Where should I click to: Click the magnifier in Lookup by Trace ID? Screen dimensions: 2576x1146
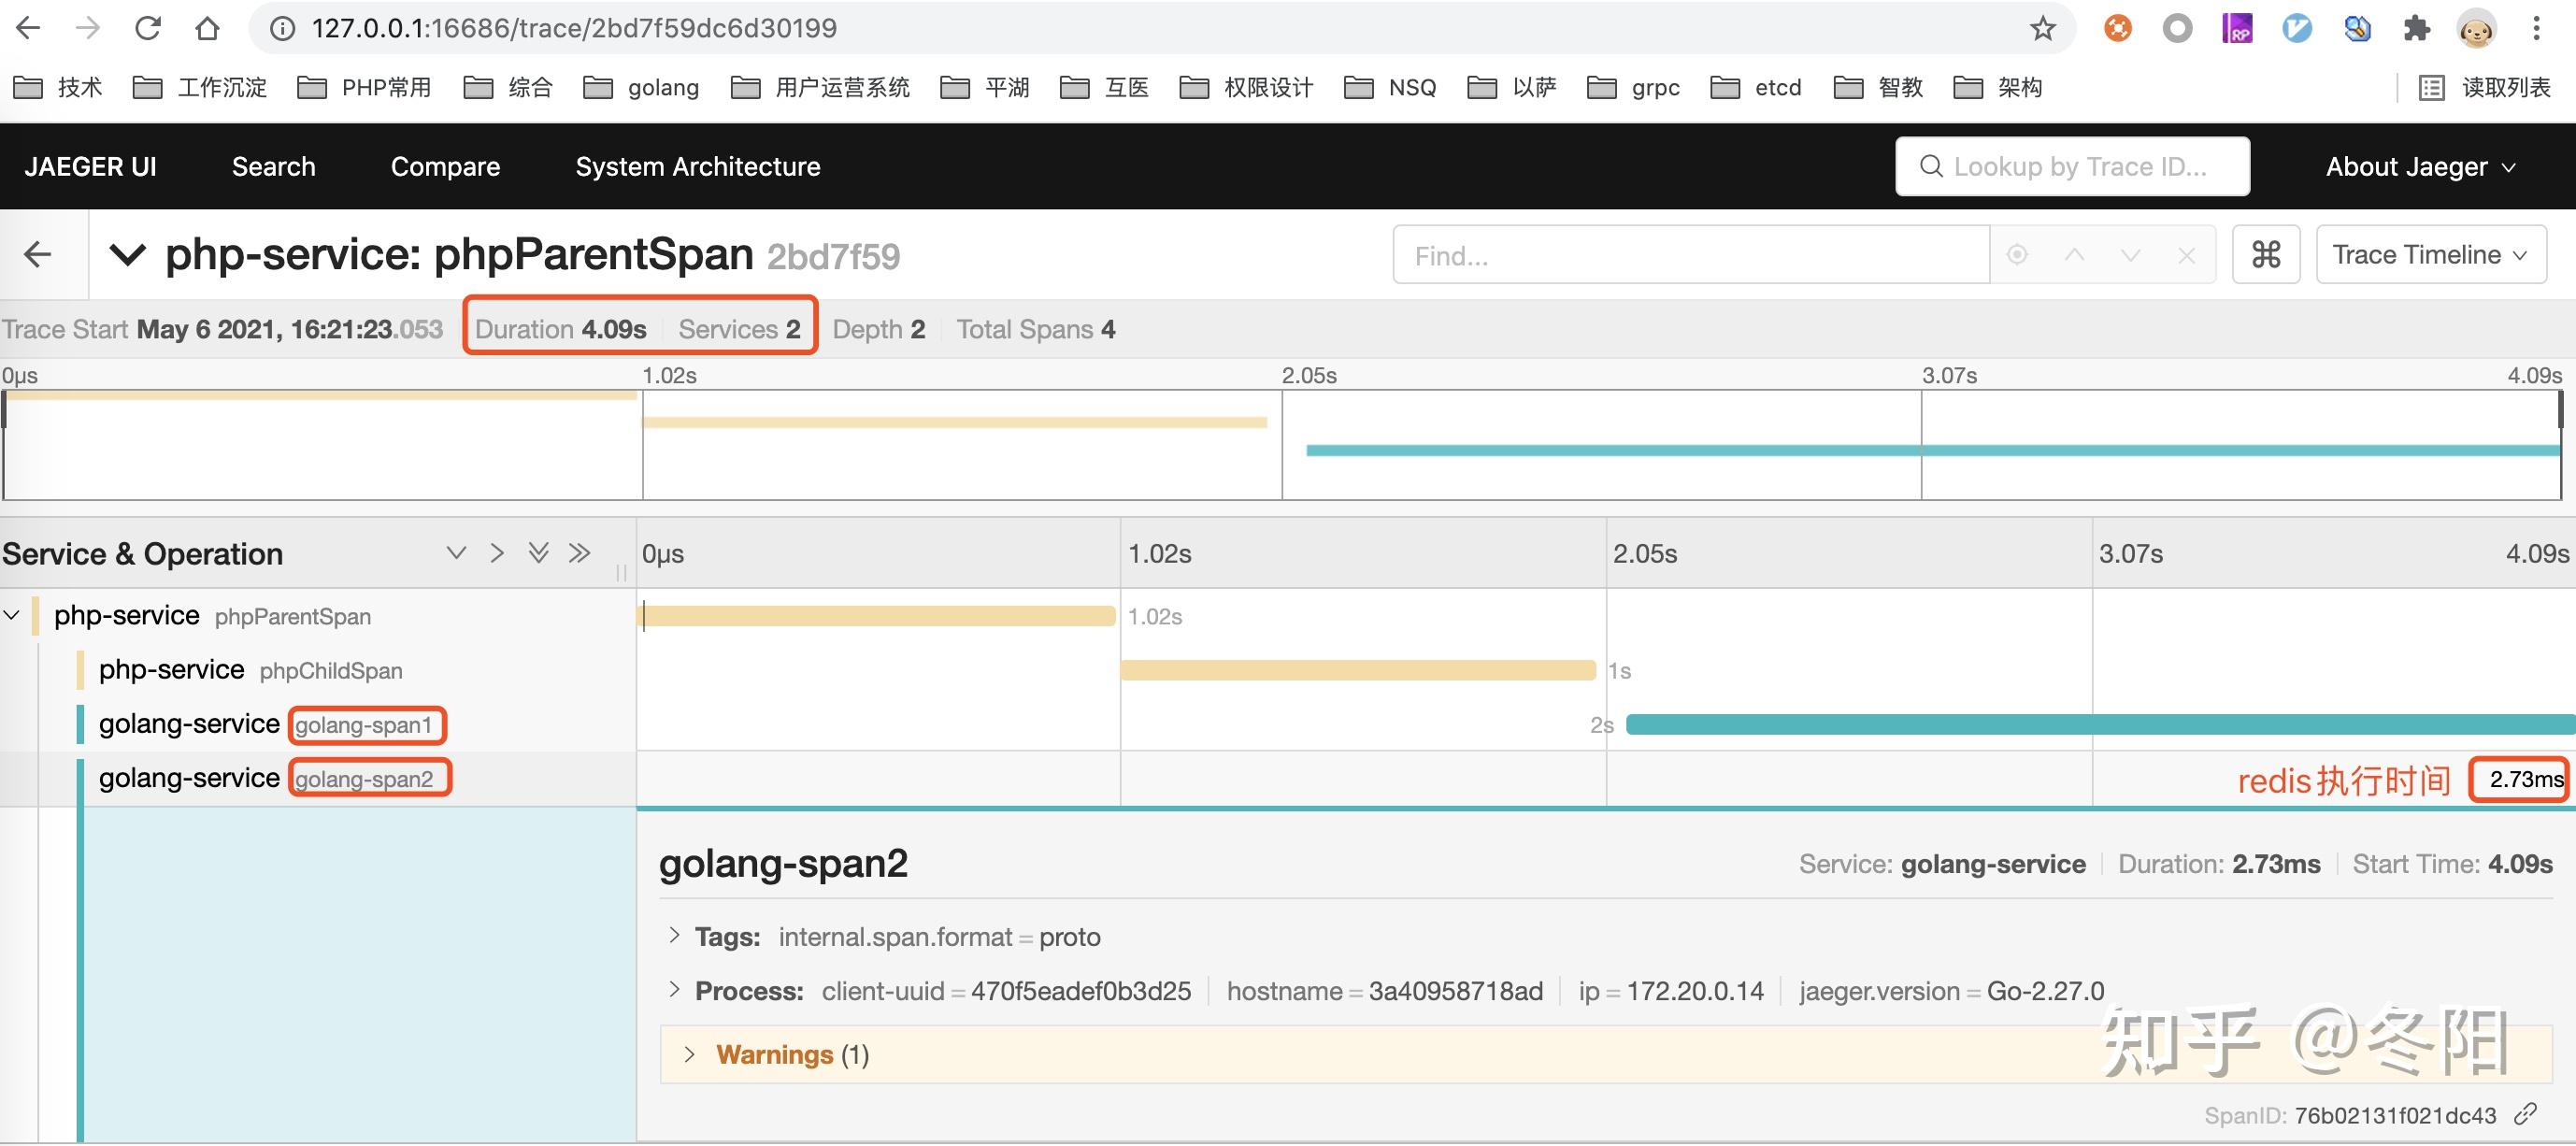1930,165
